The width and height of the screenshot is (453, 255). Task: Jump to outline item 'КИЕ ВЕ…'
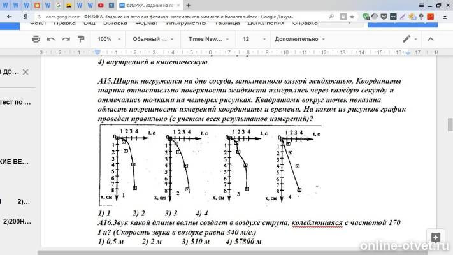tap(15, 162)
